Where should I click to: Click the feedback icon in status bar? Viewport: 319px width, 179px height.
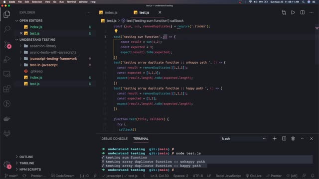point(304,176)
